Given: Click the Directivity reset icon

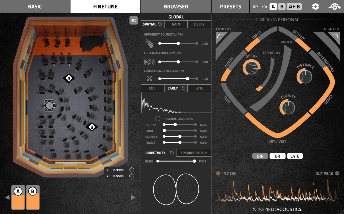Looking at the screenshot, I should click(x=172, y=153).
